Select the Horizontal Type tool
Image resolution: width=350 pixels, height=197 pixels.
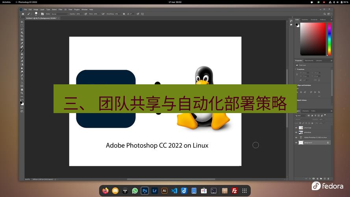coord(22,79)
